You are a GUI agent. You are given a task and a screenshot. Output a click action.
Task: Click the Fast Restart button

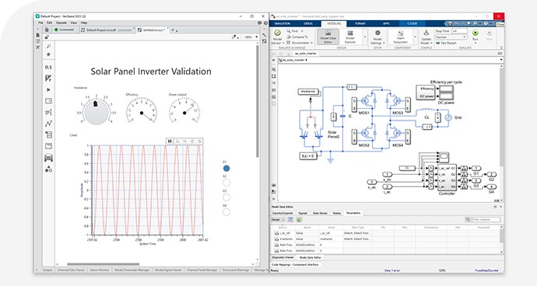tap(446, 43)
